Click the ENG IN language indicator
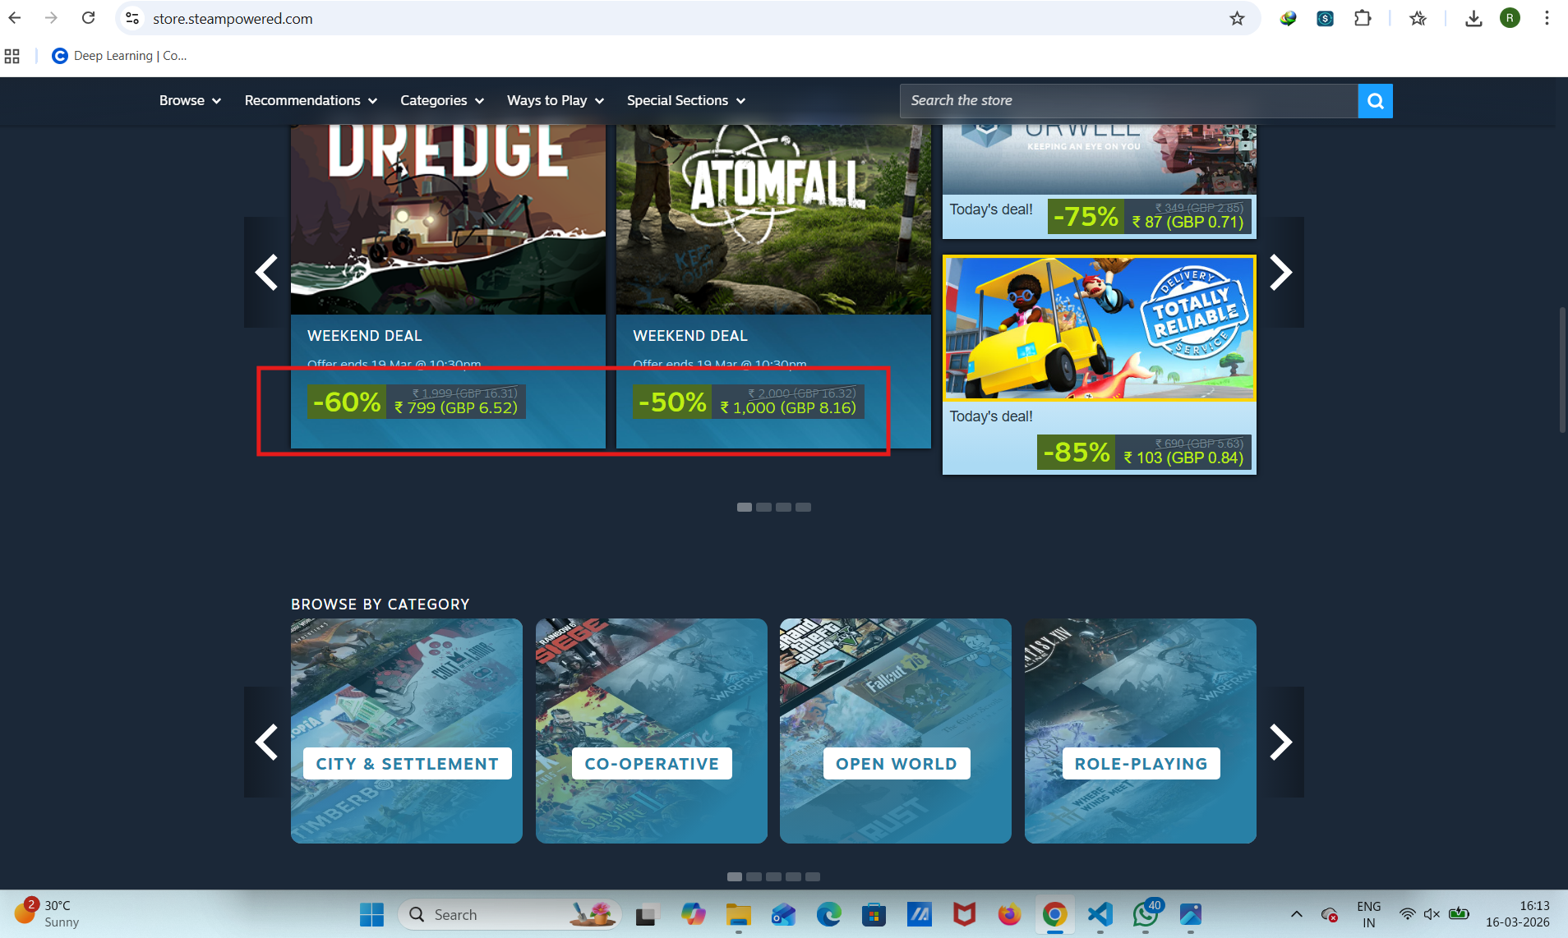The height and width of the screenshot is (938, 1568). click(1368, 914)
